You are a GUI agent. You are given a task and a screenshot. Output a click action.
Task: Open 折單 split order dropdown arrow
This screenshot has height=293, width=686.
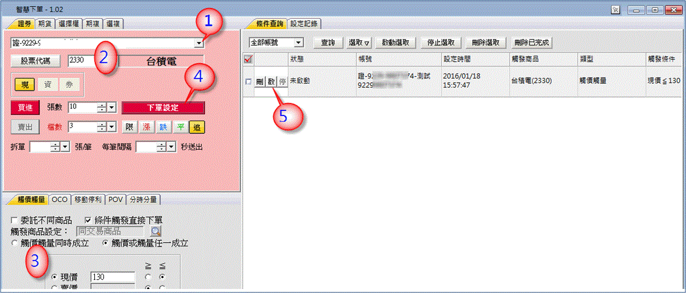tap(65, 147)
